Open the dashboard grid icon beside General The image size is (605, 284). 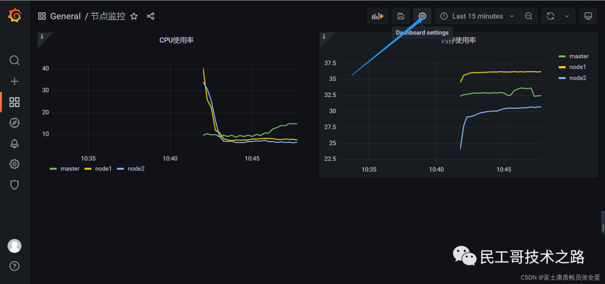[41, 16]
